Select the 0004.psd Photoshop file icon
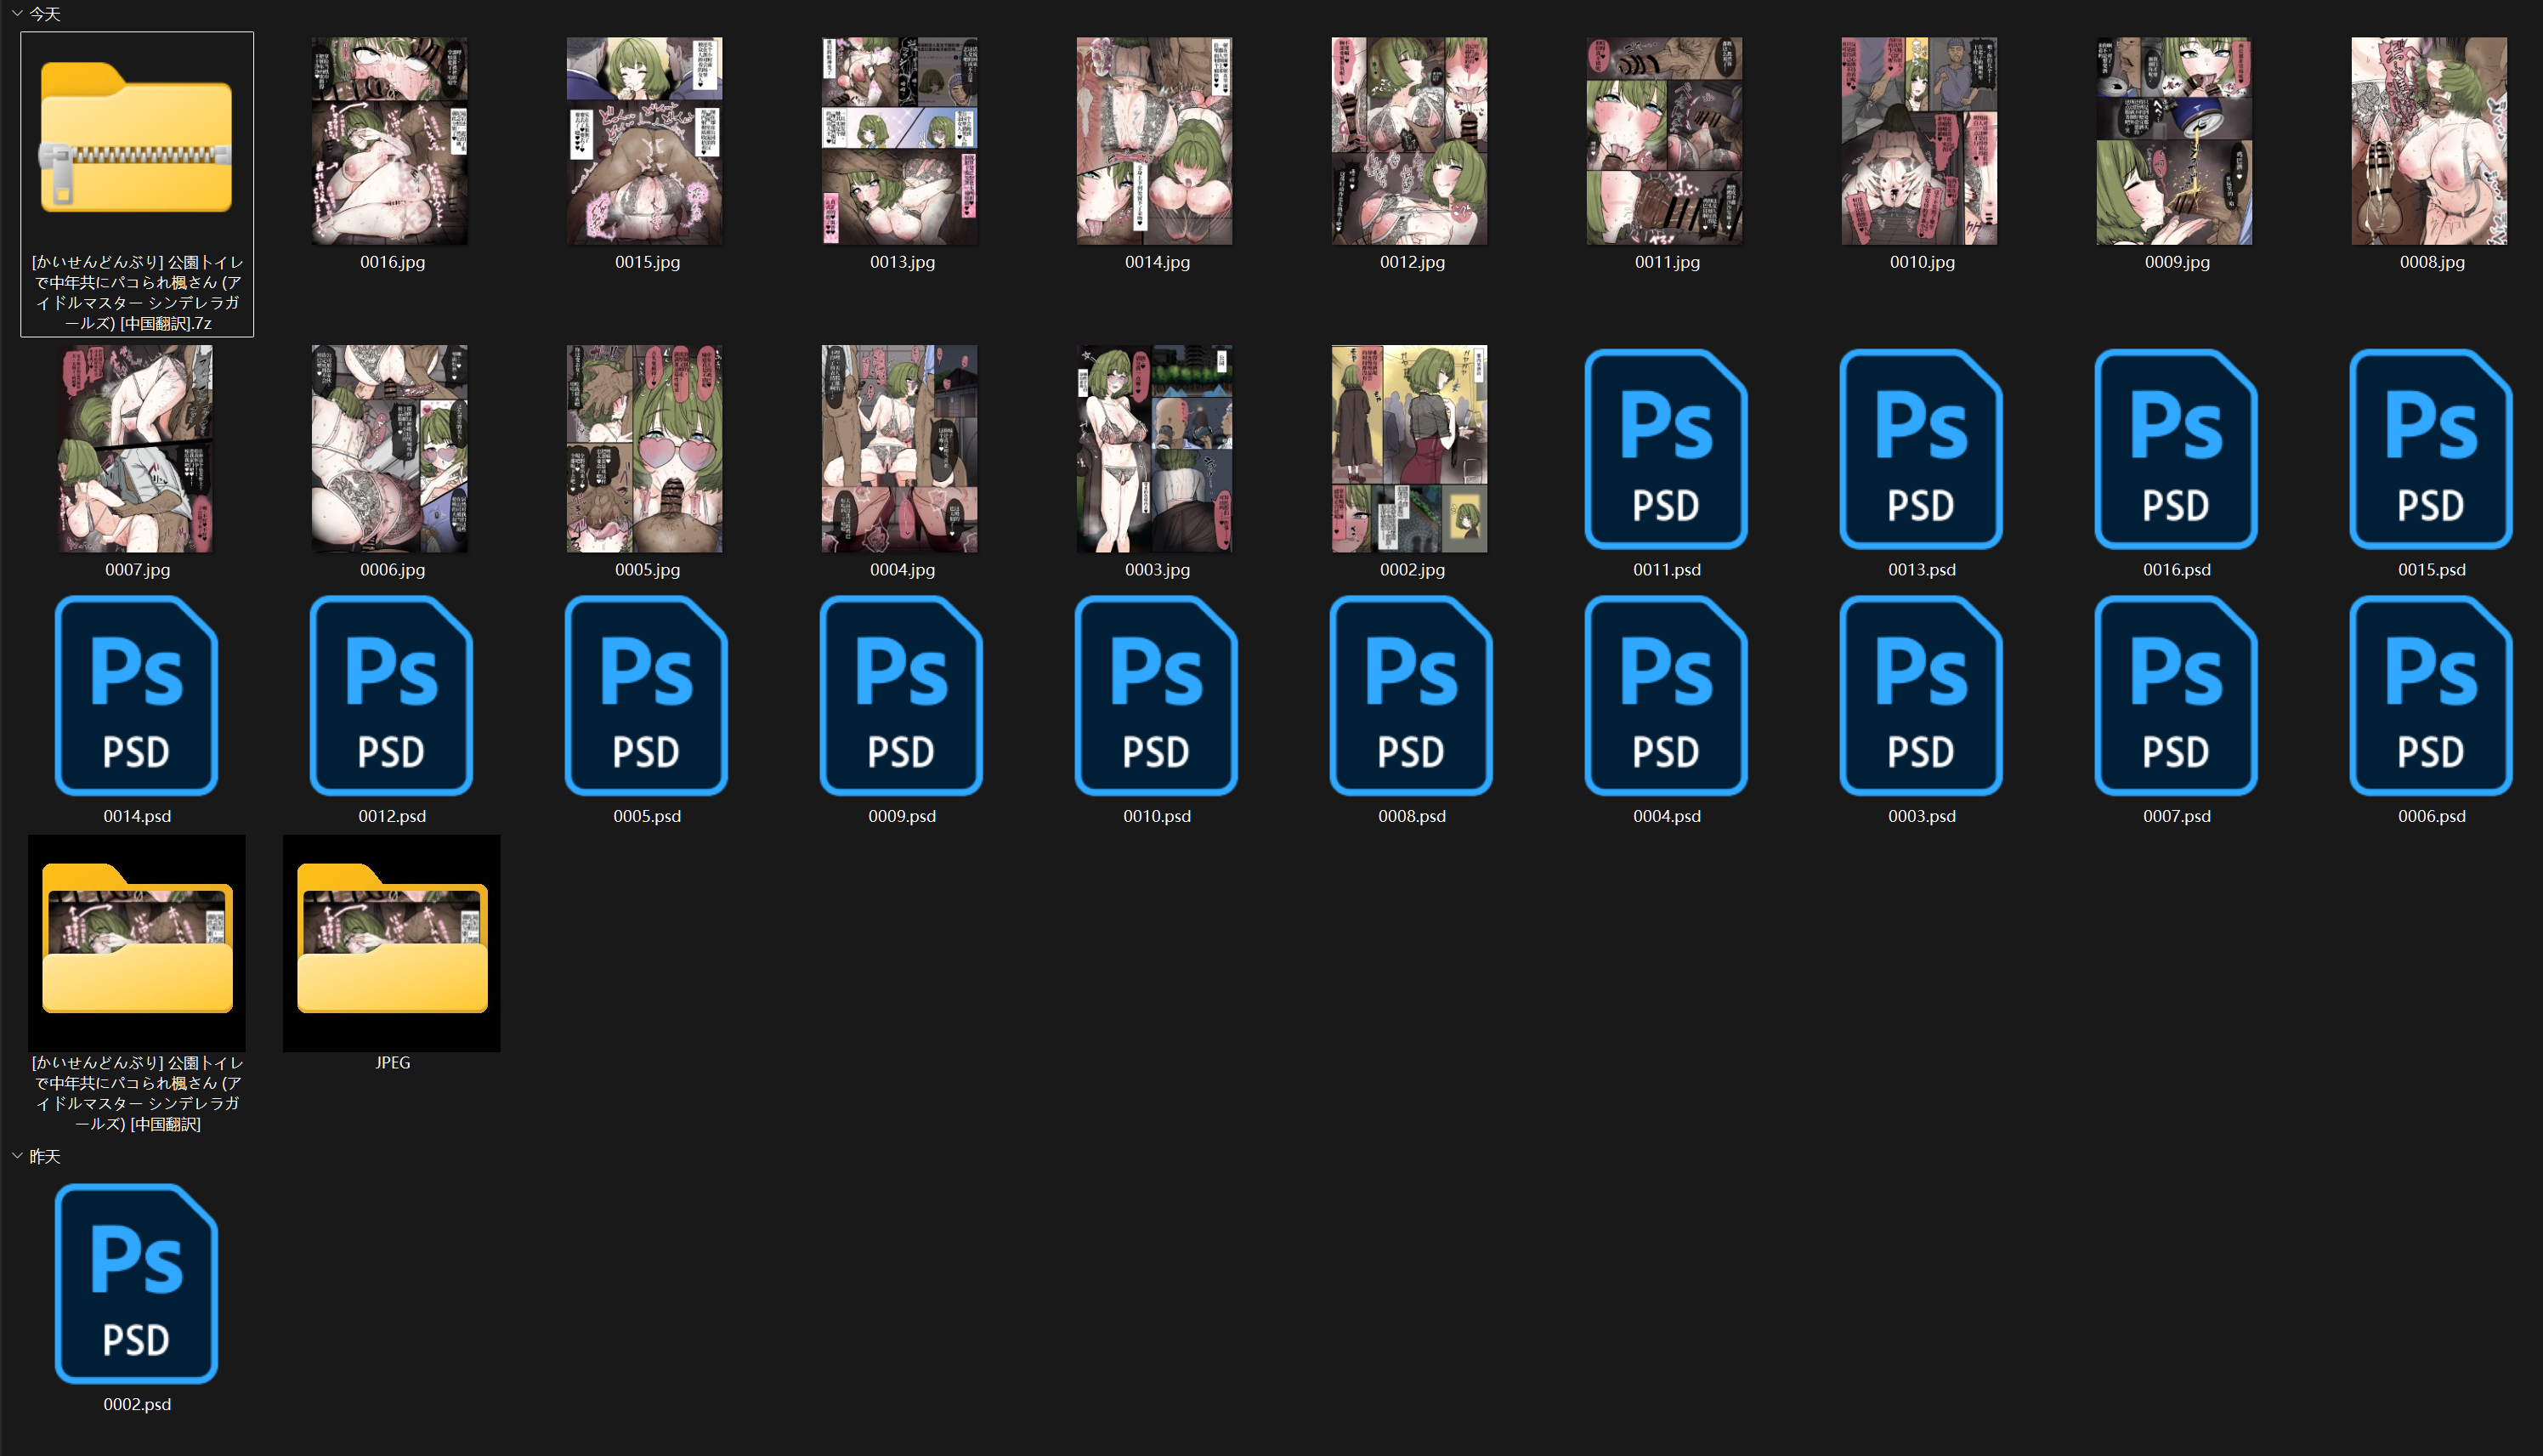This screenshot has height=1456, width=2543. [x=1666, y=695]
